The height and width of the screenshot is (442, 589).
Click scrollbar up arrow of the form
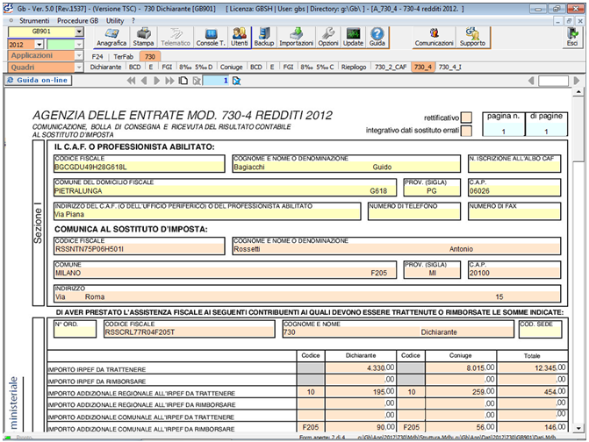click(x=578, y=92)
